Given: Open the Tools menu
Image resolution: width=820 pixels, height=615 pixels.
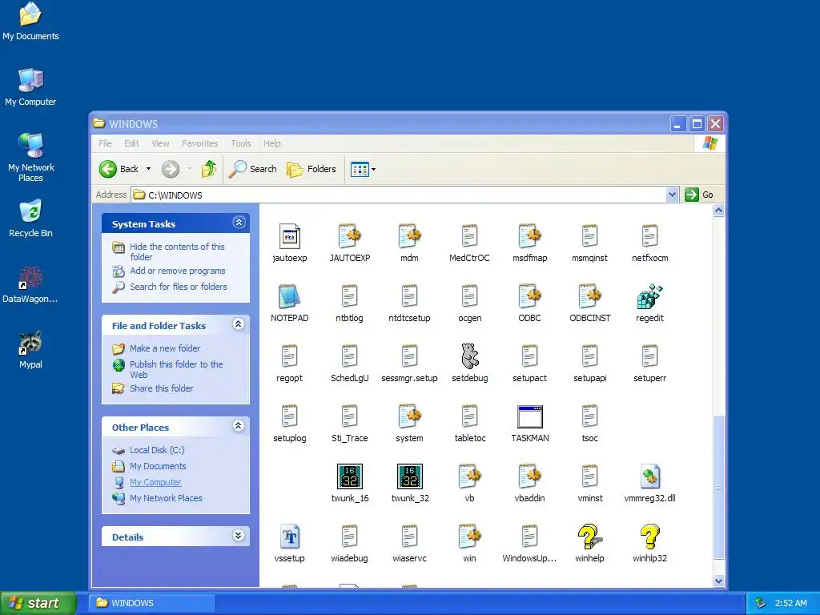Looking at the screenshot, I should pyautogui.click(x=241, y=143).
